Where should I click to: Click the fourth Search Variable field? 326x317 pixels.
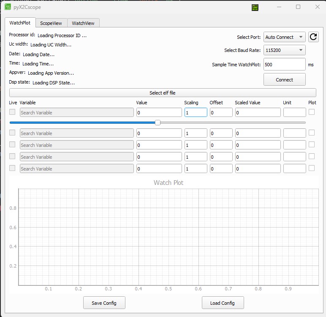77,157
